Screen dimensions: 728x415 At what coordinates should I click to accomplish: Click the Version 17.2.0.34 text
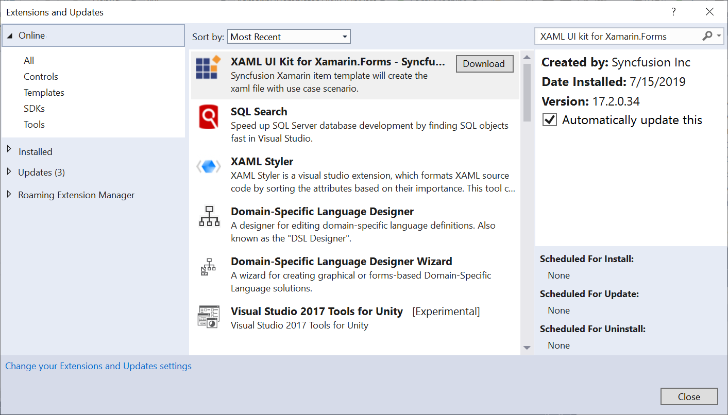click(590, 101)
